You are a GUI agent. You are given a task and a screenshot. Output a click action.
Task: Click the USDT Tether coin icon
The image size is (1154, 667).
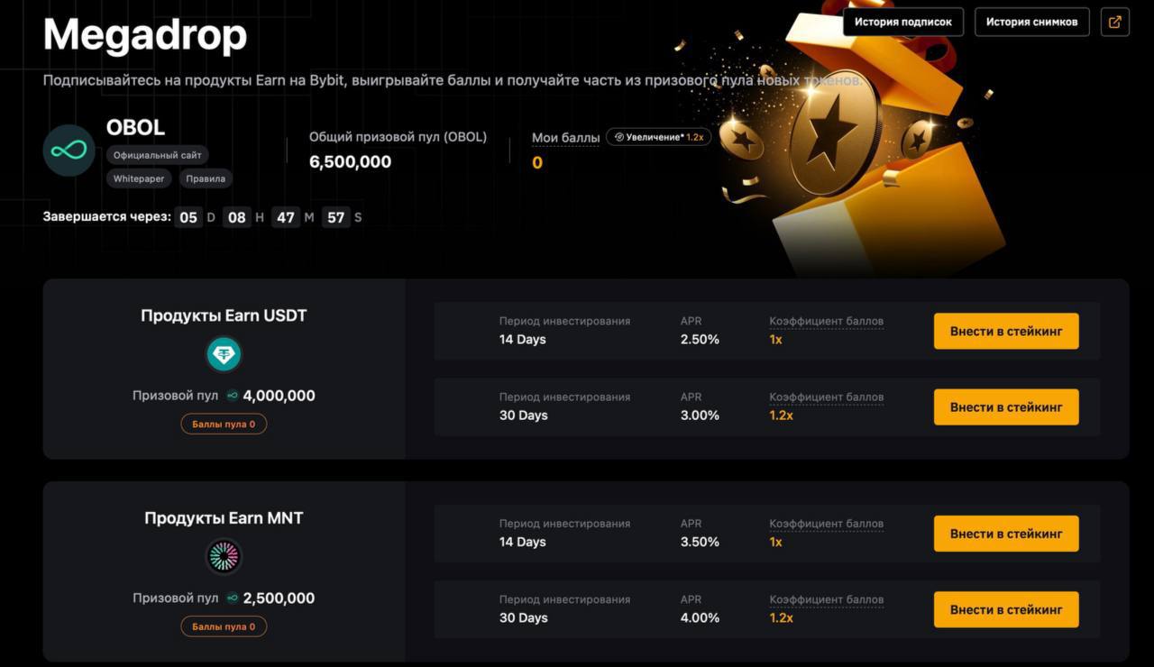[x=224, y=354]
